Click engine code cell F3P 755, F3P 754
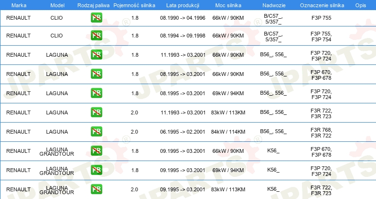This screenshot has width=376, height=199. coord(321,37)
